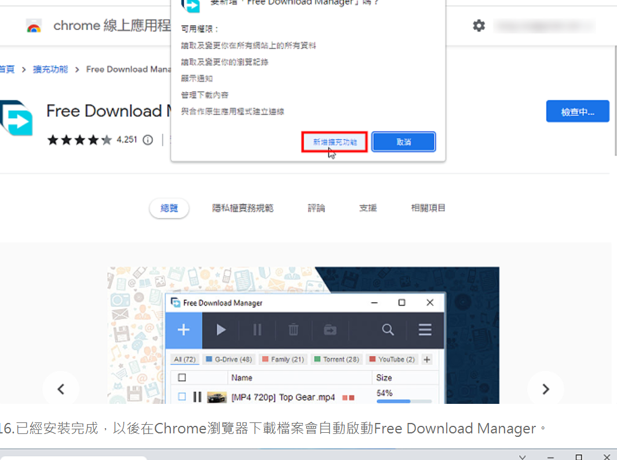Click the play button in FDM preview toolbar

coord(221,329)
